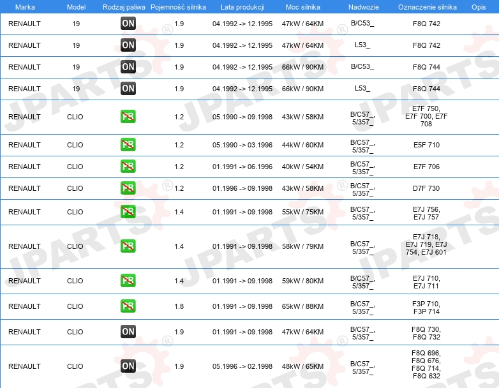Select the 05.1996 -> 02.1998 production years
Viewport: 499px width, 388px height.
pos(242,366)
